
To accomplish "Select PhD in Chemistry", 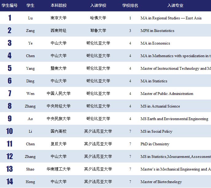I will click(x=155, y=144).
